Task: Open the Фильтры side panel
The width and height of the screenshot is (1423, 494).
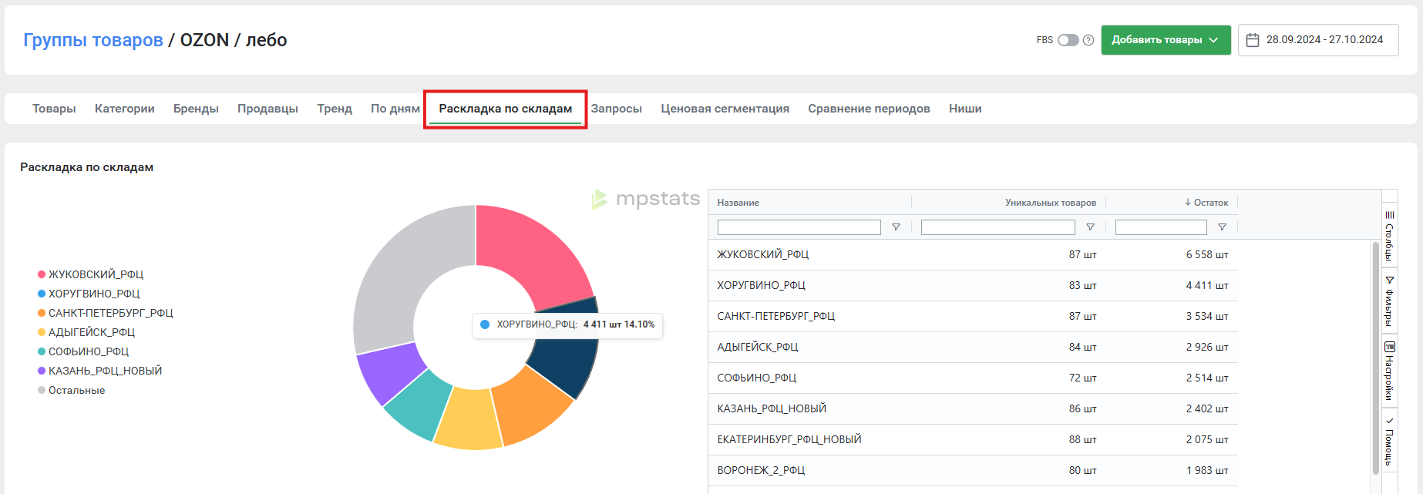Action: (x=1389, y=300)
